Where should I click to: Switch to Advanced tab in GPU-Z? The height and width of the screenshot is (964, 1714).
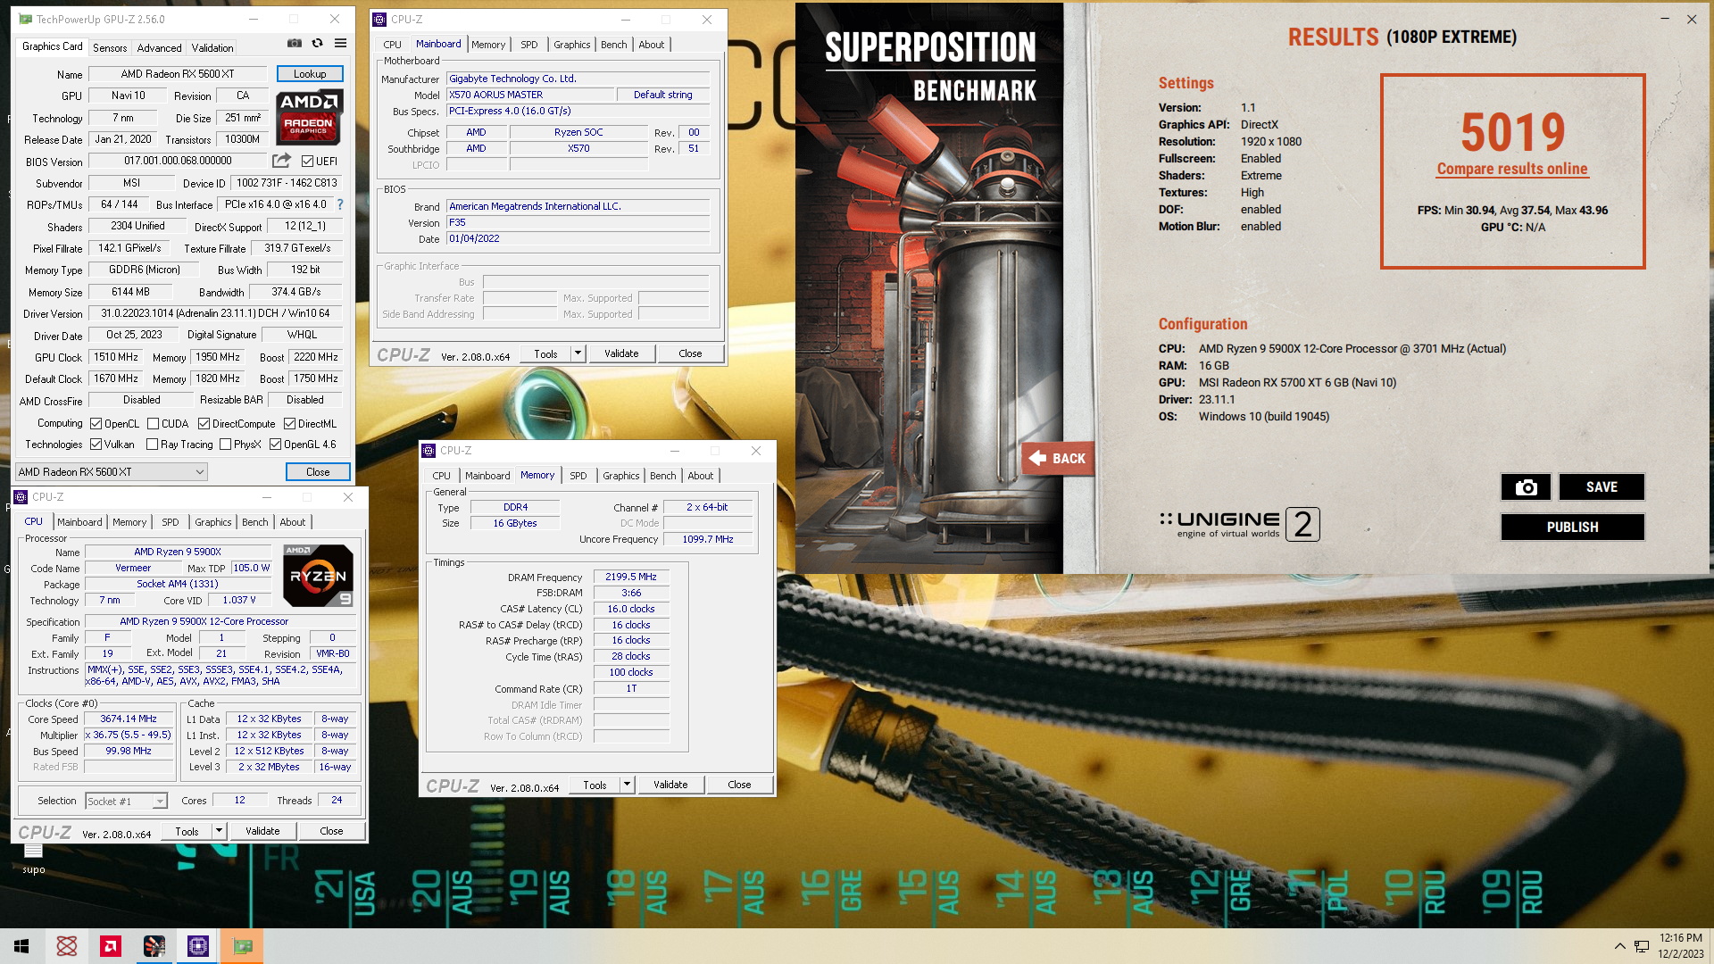pyautogui.click(x=159, y=48)
